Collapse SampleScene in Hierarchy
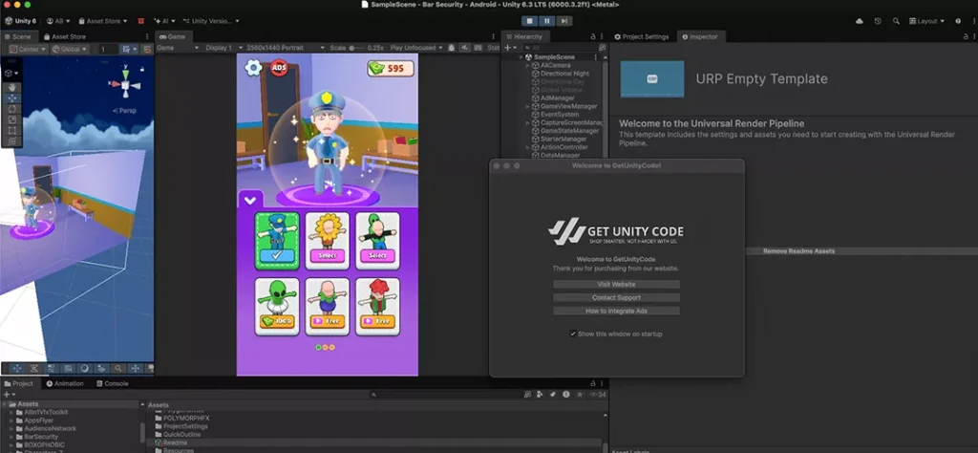This screenshot has width=978, height=453. click(521, 57)
